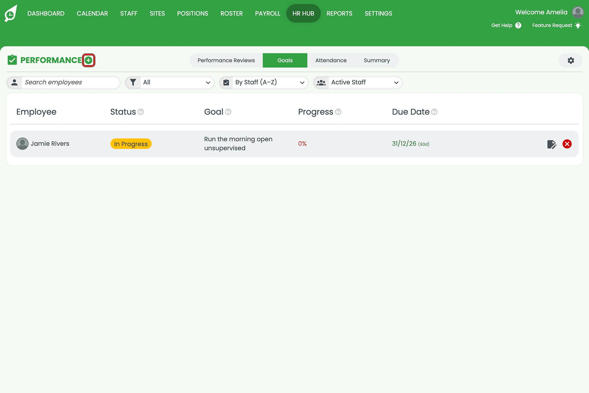This screenshot has width=589, height=393.
Task: Go to Roster menu
Action: point(232,14)
